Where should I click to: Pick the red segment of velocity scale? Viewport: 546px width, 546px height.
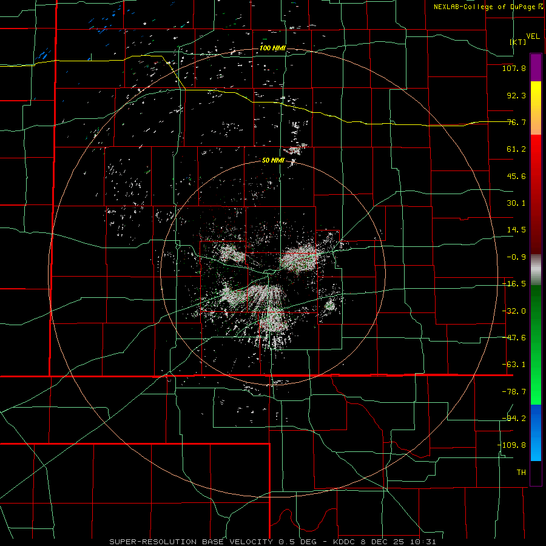click(x=536, y=194)
